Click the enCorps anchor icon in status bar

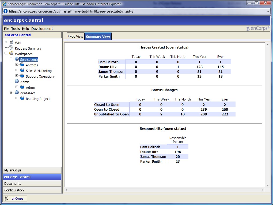(6, 198)
